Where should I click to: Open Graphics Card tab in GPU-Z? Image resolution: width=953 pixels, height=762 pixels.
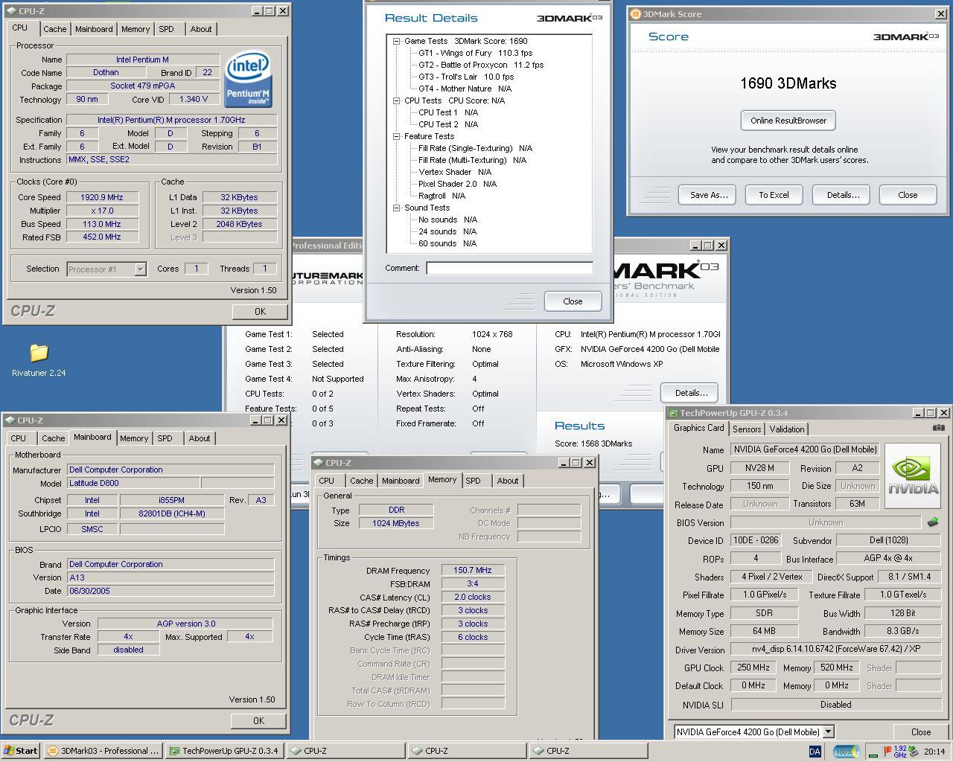pyautogui.click(x=698, y=428)
